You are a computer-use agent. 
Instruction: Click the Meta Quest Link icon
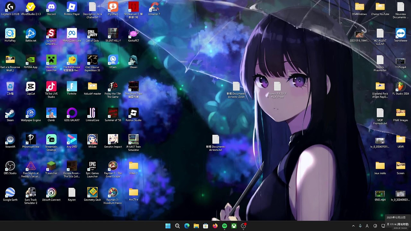[72, 36]
